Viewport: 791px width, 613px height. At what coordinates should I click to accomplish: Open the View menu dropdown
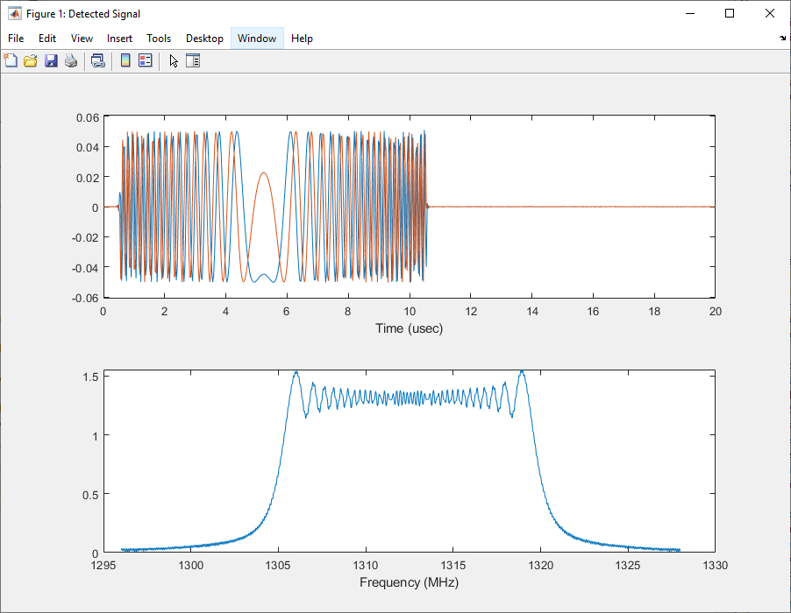point(82,39)
